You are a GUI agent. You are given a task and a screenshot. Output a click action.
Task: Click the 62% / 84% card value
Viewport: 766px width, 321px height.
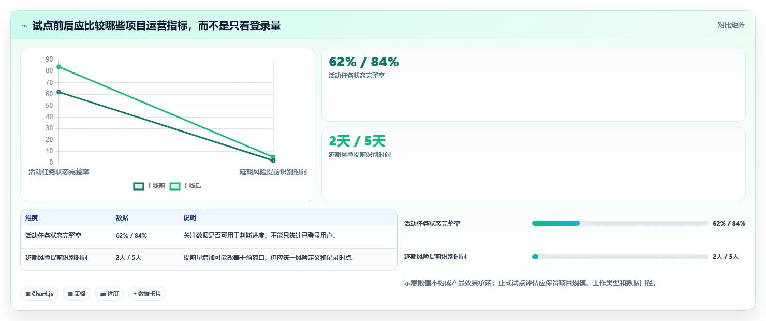(x=364, y=62)
